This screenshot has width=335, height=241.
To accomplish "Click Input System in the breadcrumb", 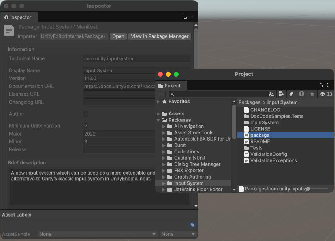I will click(x=282, y=102).
